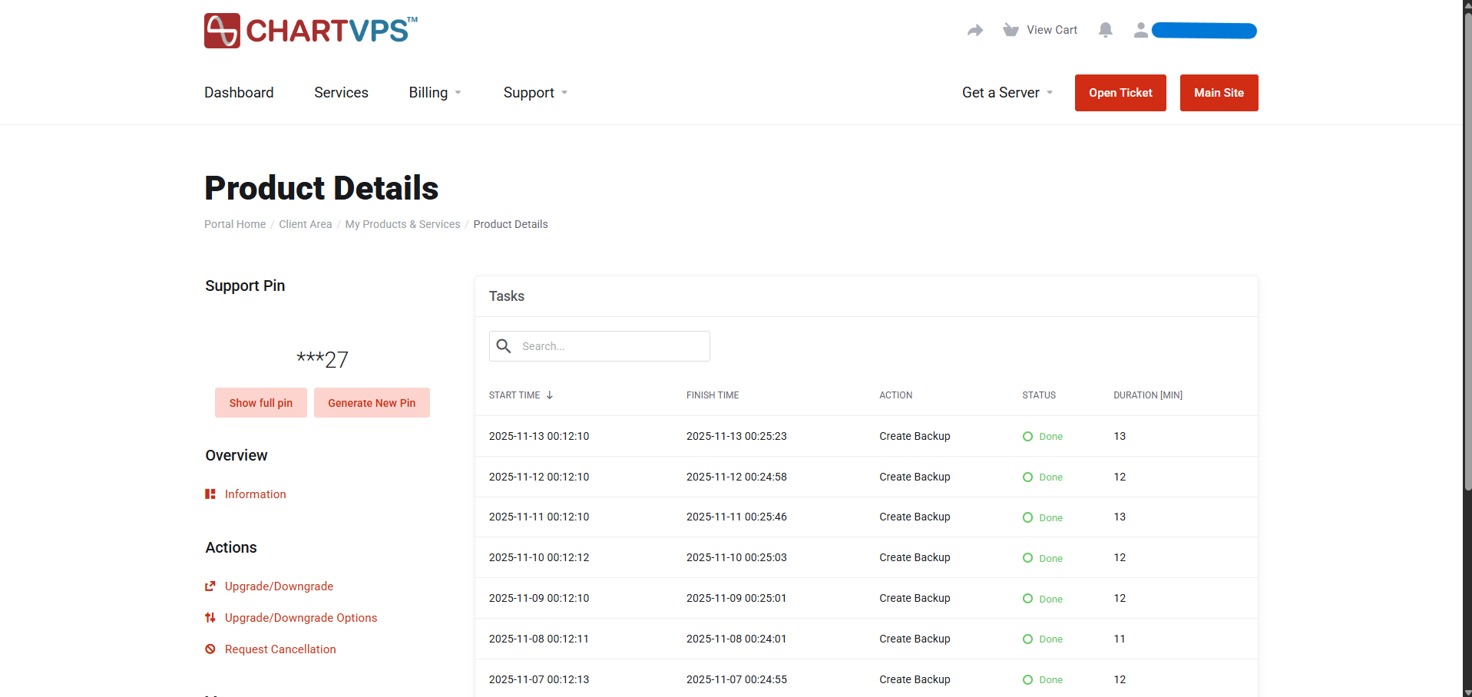
Task: Open the Get a Server dropdown
Action: [1007, 93]
